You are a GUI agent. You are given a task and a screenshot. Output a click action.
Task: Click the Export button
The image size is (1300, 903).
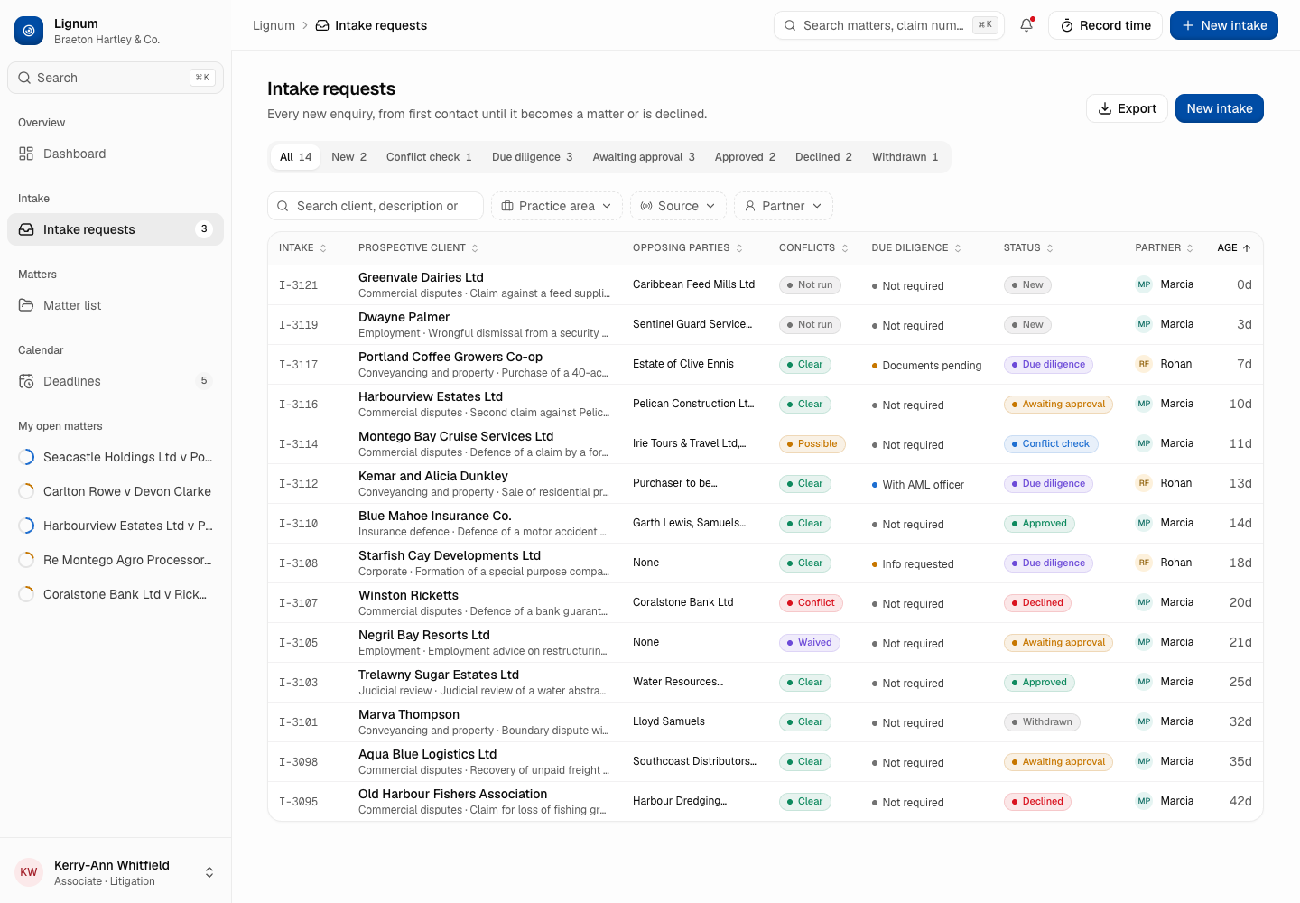coord(1127,108)
